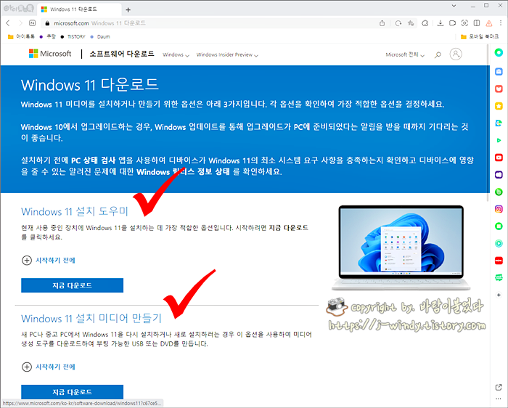508x408 pixels.
Task: Expand 시작하기 전에 under 설치 미디어 만들기
Action: [49, 367]
